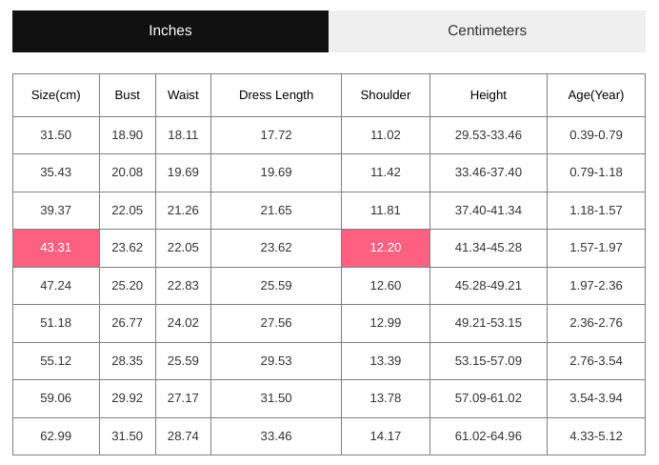This screenshot has width=659, height=465.
Task: Click the Shoulder column header
Action: tap(386, 95)
